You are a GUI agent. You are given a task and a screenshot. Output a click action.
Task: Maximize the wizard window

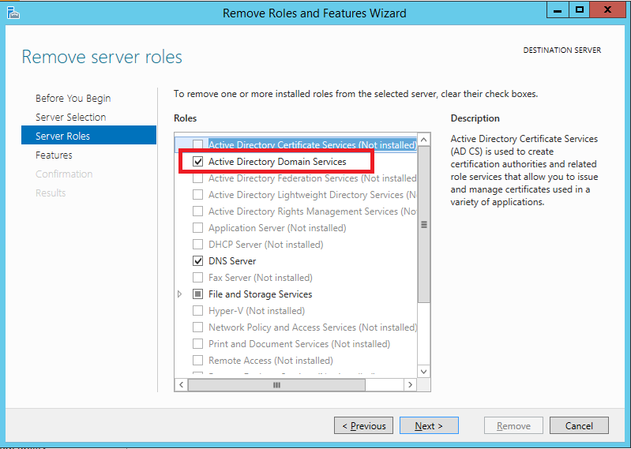(579, 10)
